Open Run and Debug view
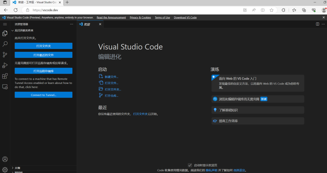 [5, 65]
